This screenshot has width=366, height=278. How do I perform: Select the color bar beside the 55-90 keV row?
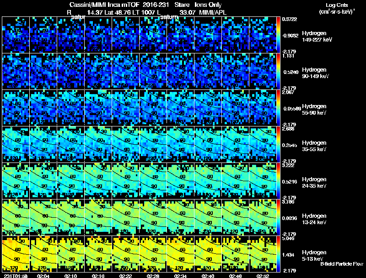tap(278, 108)
